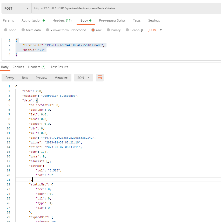
Task: Open the Pre-request Script tab
Action: coord(112,20)
